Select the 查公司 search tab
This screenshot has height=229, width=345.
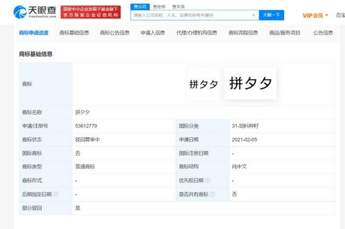tap(140, 7)
